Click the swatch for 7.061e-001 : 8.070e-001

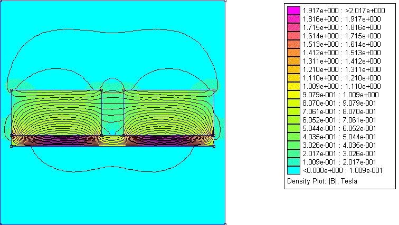[x=293, y=111]
